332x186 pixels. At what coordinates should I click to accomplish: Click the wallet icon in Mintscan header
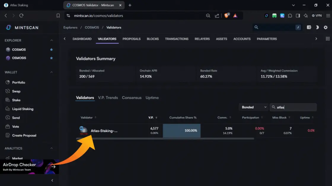click(309, 27)
